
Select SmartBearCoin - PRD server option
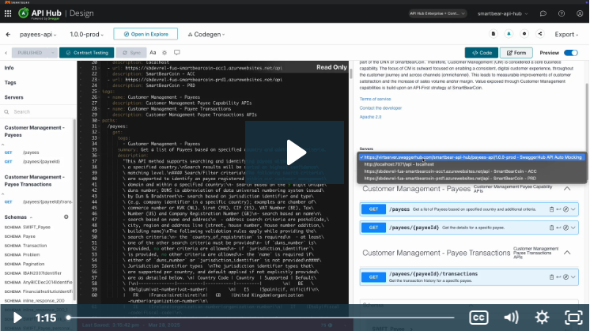click(472, 179)
